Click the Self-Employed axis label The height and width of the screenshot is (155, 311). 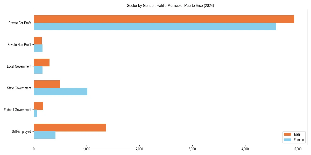(22, 131)
